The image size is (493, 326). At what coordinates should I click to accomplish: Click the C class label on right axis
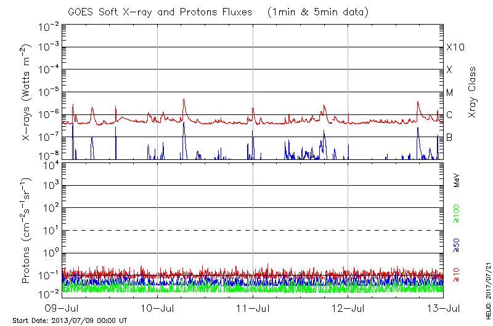[x=449, y=115]
